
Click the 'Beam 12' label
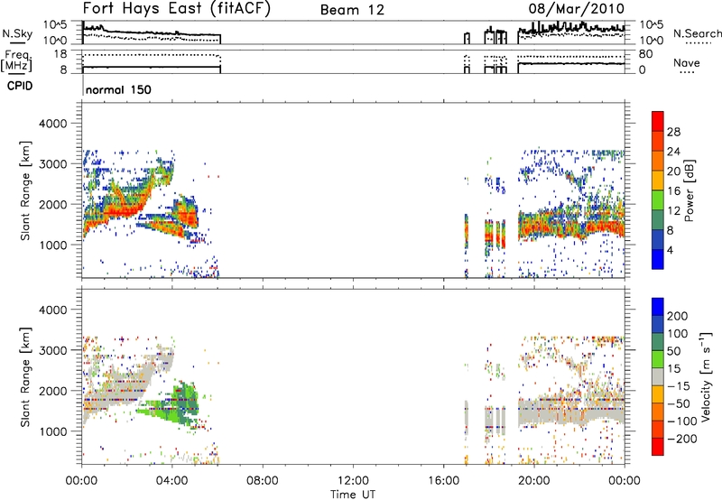[352, 10]
